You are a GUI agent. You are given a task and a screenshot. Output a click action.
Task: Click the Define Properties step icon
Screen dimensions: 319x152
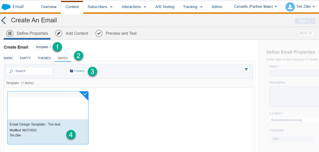point(10,33)
